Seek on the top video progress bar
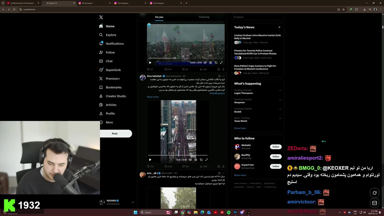Image resolution: width=384 pixels, height=216 pixels. tap(186, 58)
